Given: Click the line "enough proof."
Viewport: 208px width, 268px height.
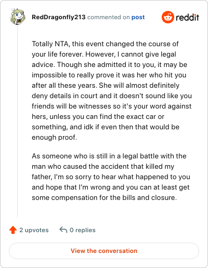Looking at the screenshot, I should 54,137.
